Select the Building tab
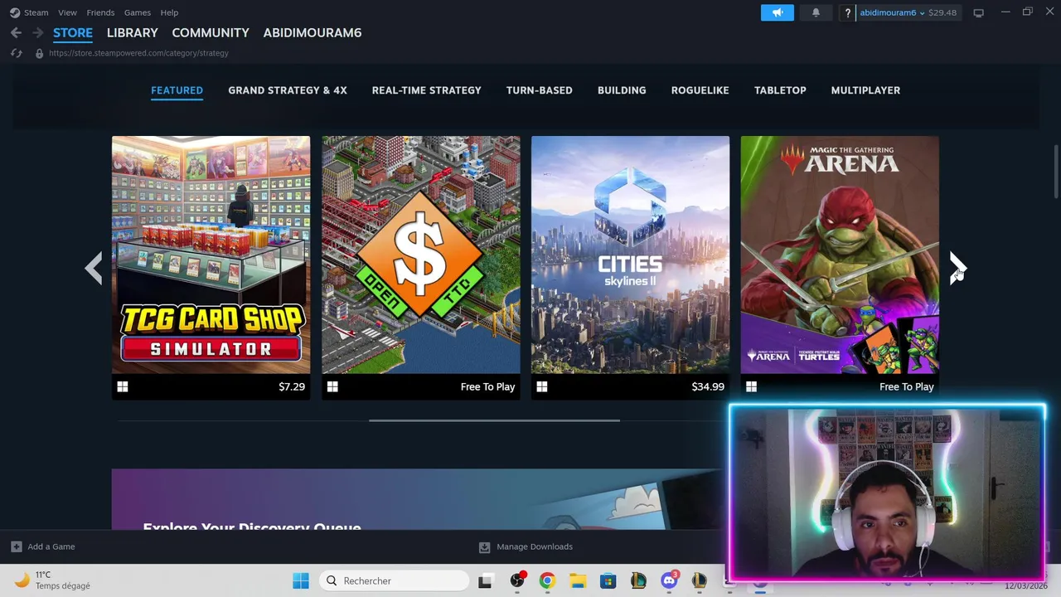The height and width of the screenshot is (597, 1061). [x=622, y=90]
